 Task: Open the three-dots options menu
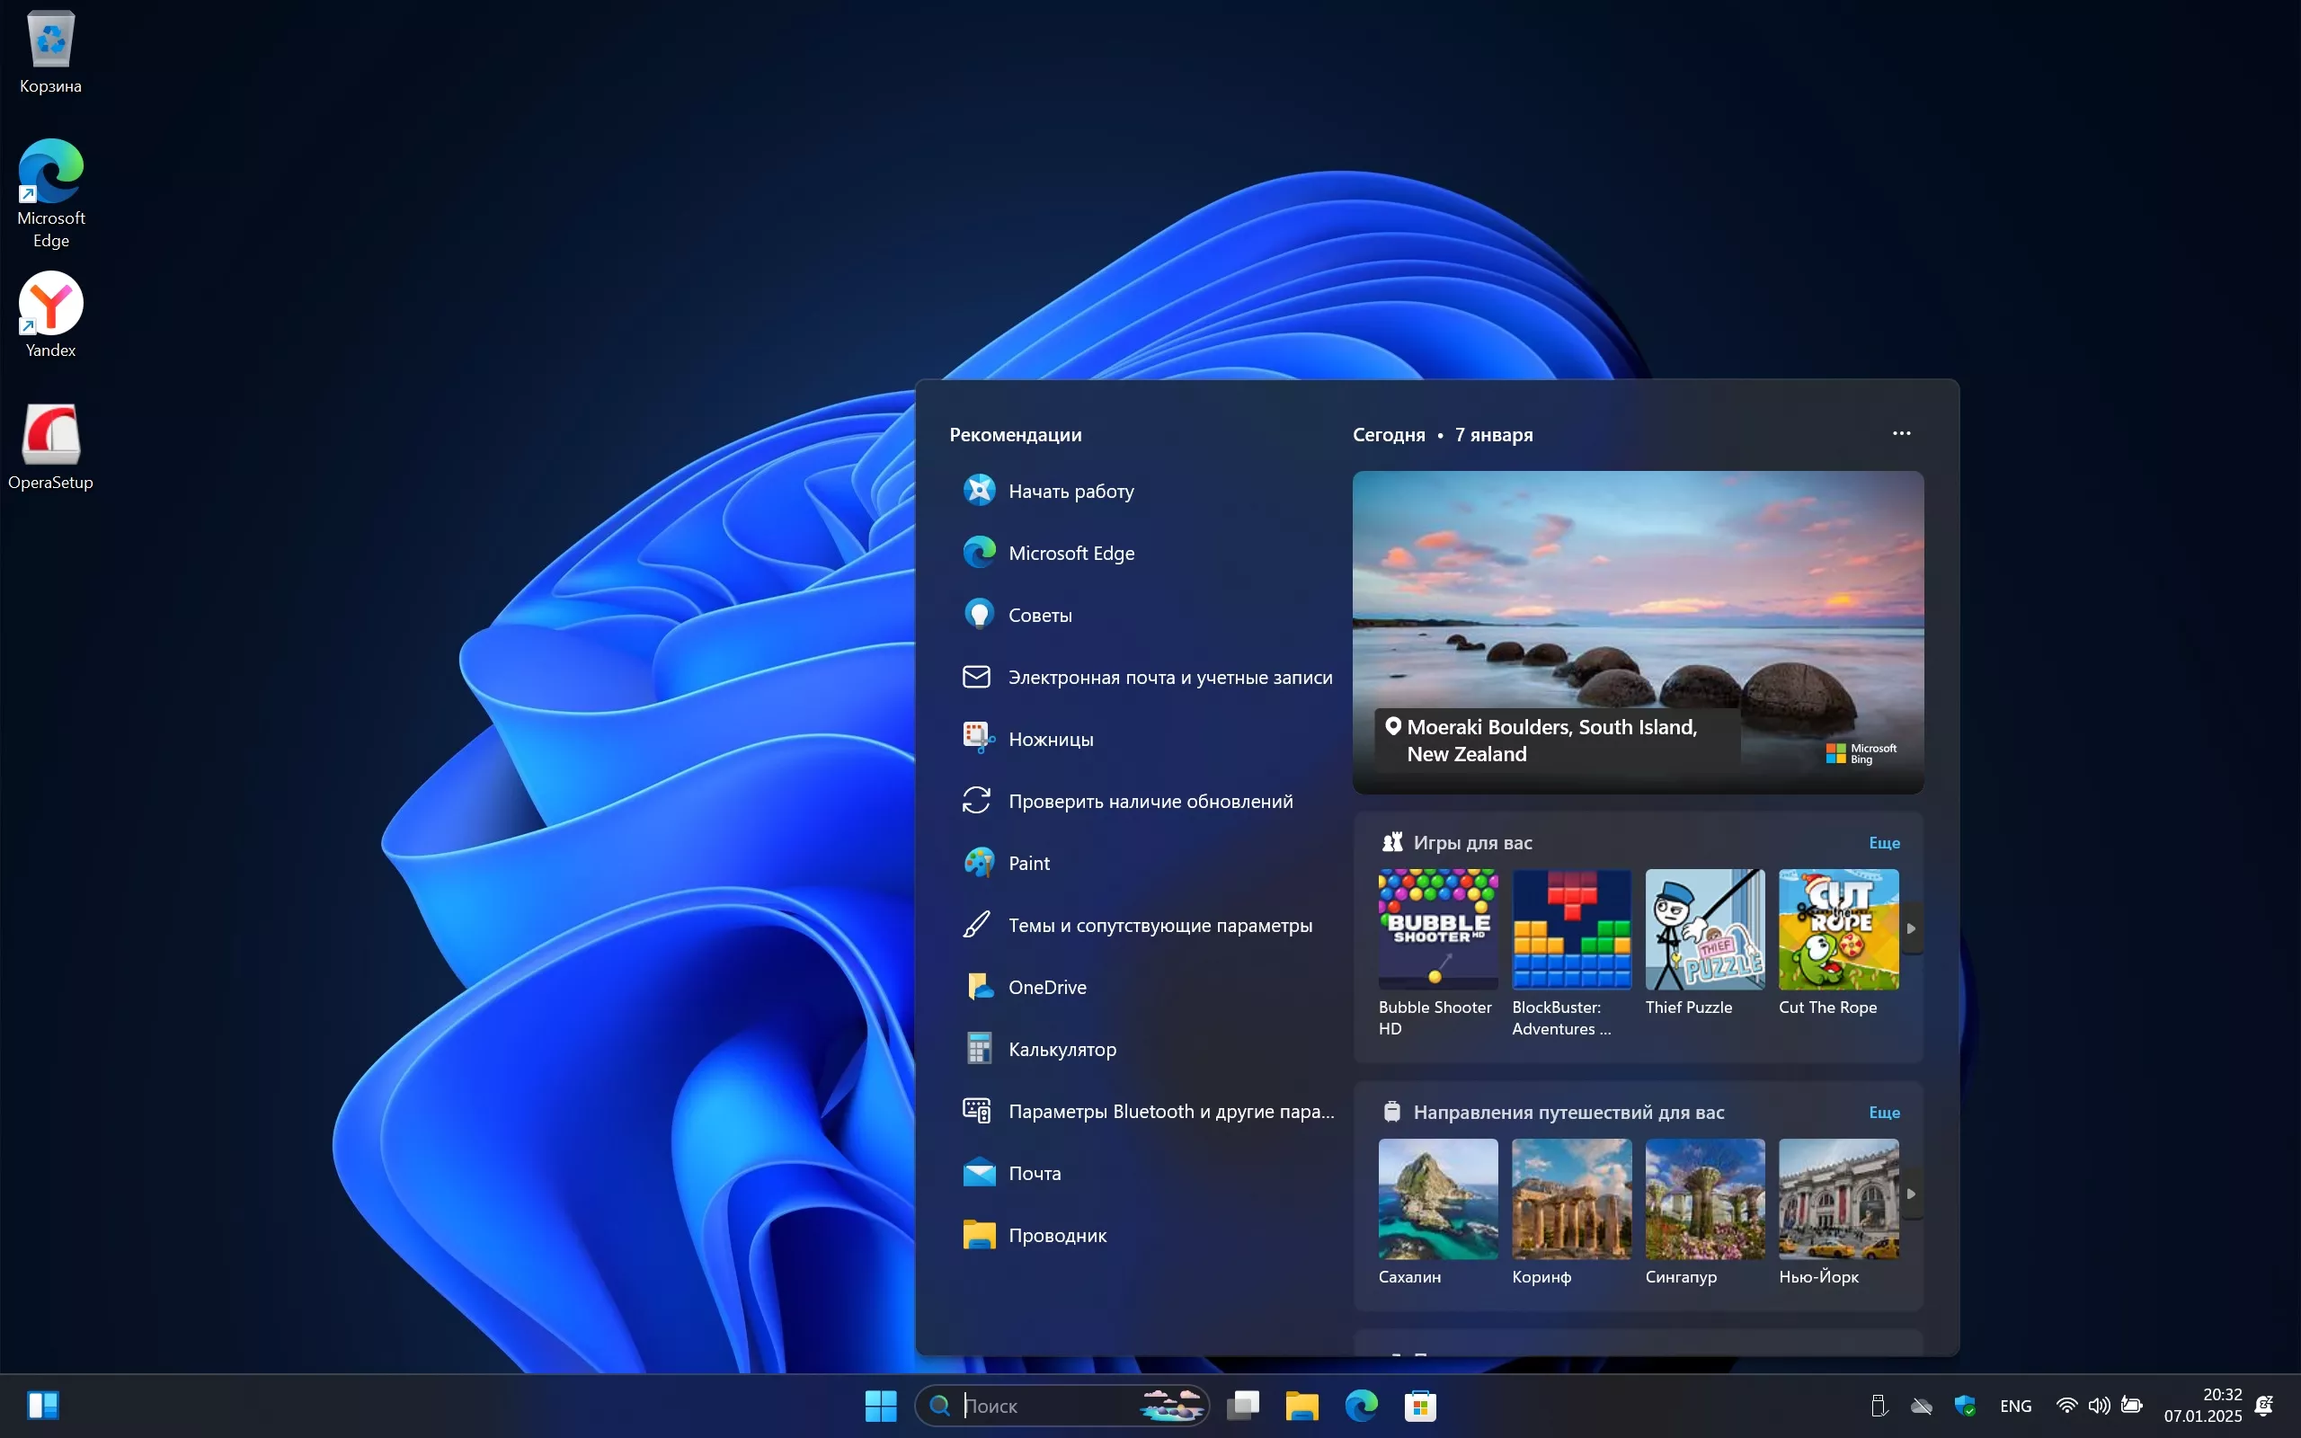click(x=1901, y=434)
